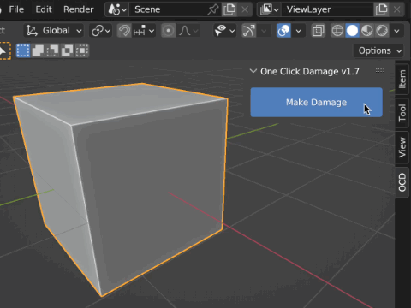Screen dimensions: 411x308
Task: Switch to the View sidebar tab
Action: click(x=402, y=147)
